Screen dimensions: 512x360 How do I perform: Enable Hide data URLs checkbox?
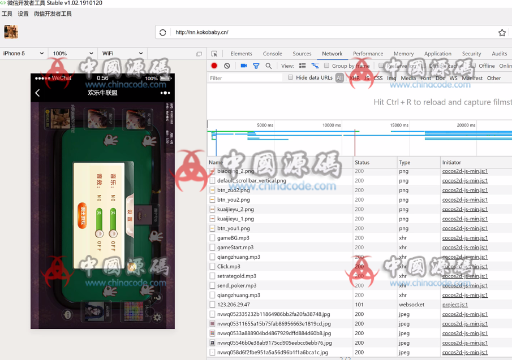coord(290,77)
